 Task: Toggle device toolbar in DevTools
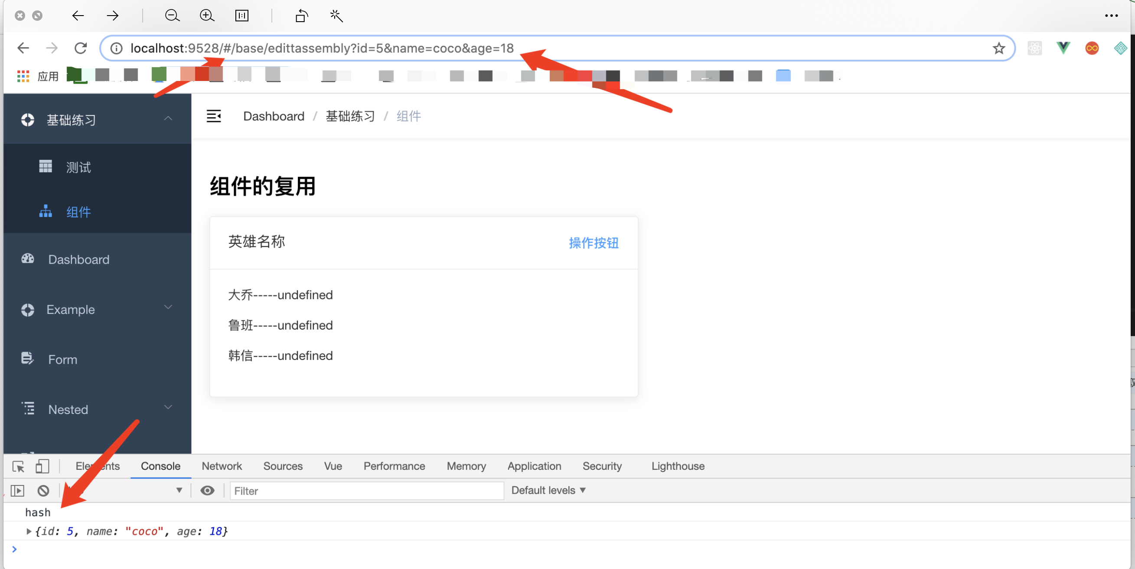(x=42, y=466)
